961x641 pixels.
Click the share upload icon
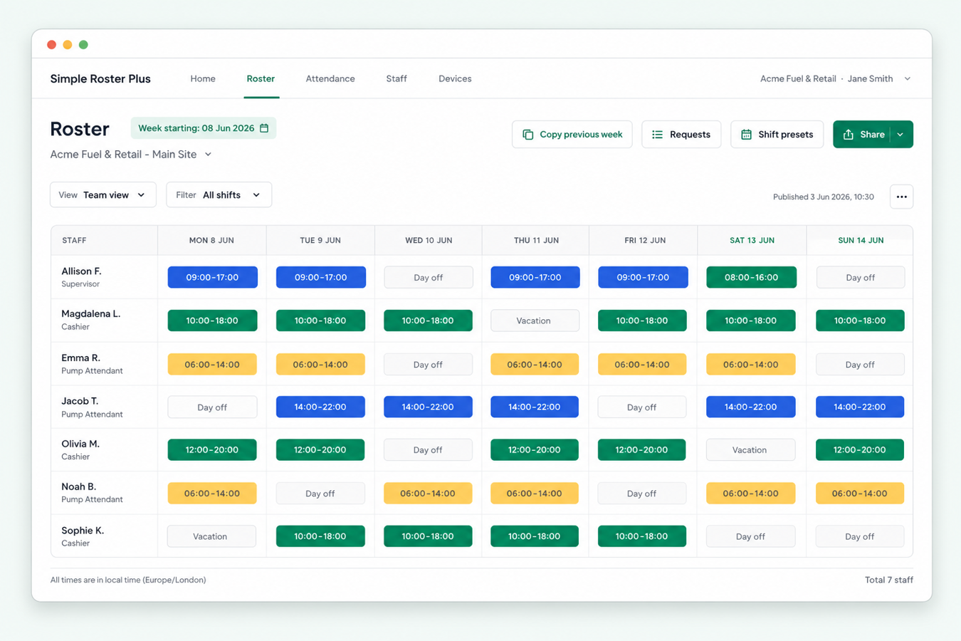pos(849,135)
